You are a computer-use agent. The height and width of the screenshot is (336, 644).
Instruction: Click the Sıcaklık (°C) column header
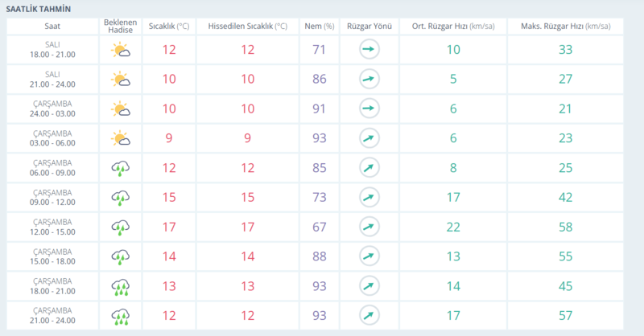click(168, 26)
